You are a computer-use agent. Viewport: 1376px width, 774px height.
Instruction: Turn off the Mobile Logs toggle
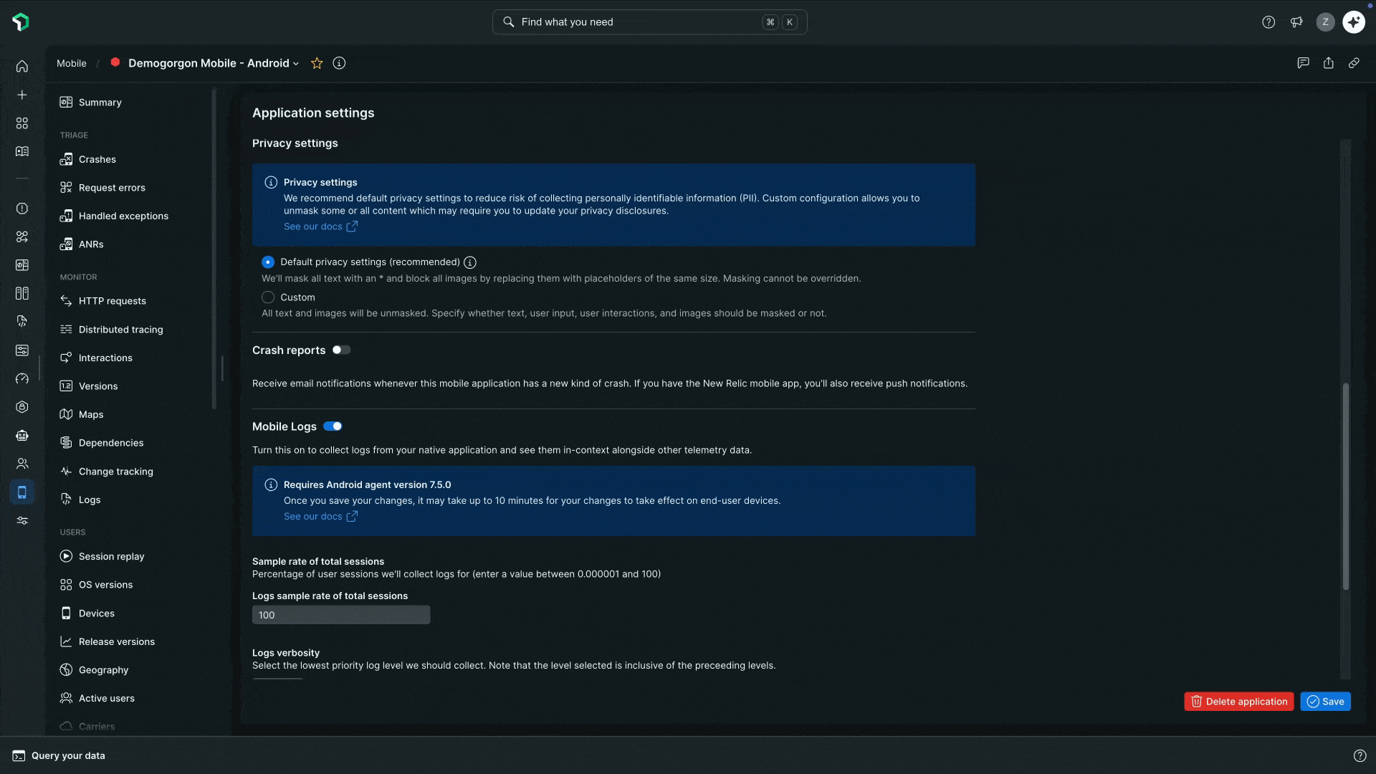(333, 426)
